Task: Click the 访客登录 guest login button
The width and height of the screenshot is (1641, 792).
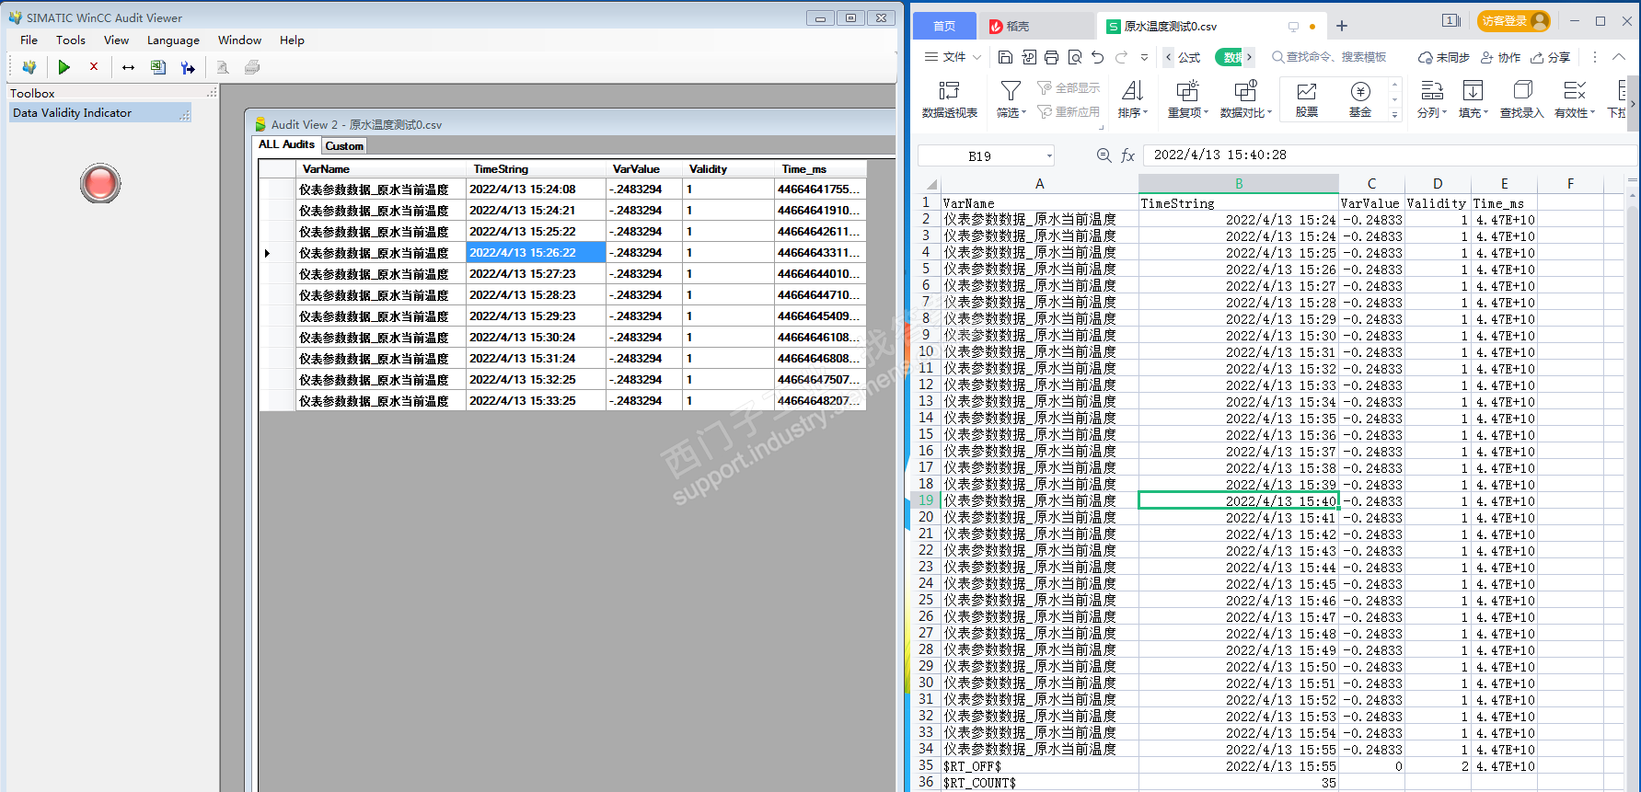Action: (1514, 21)
